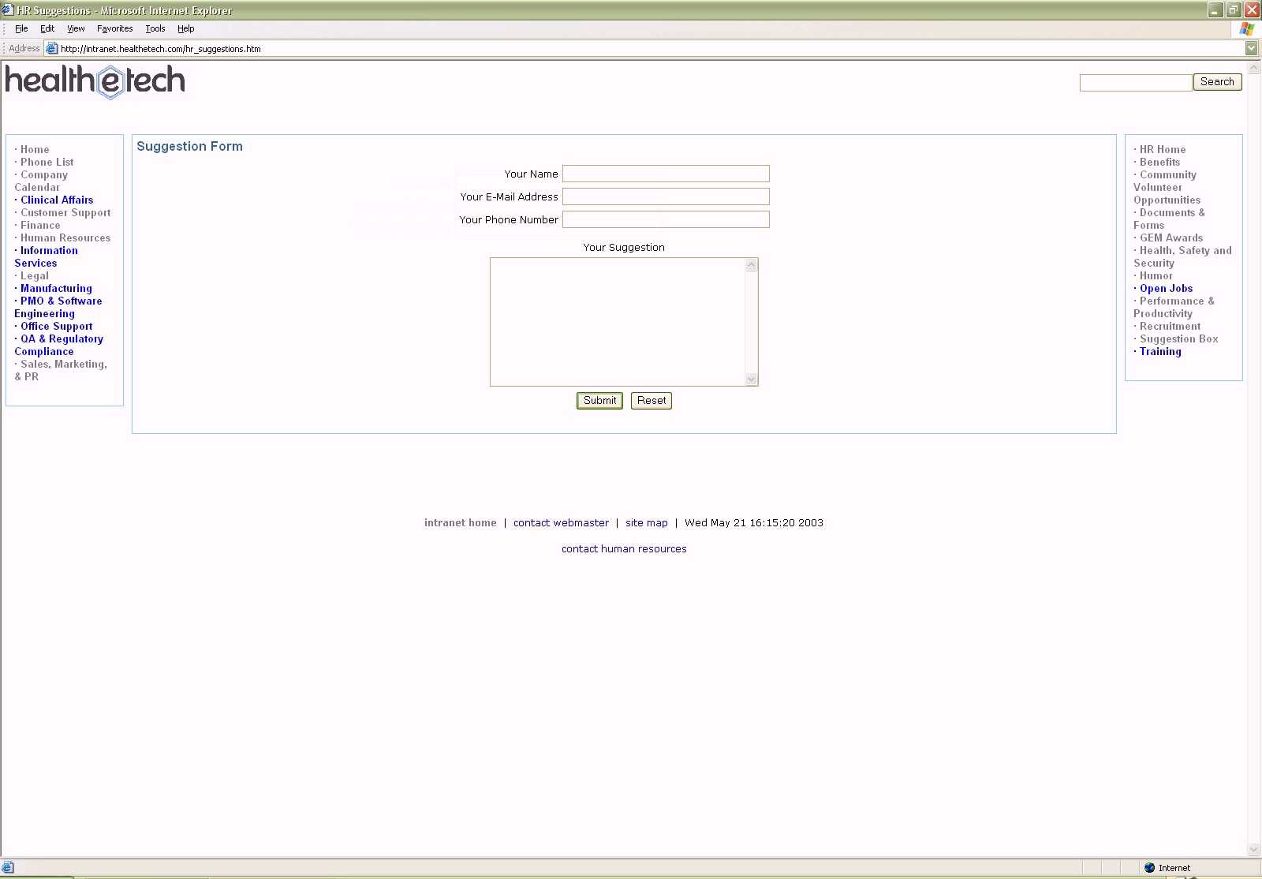The width and height of the screenshot is (1262, 879).
Task: Click the Windows flag logo in the toolbar
Action: coord(1246,28)
